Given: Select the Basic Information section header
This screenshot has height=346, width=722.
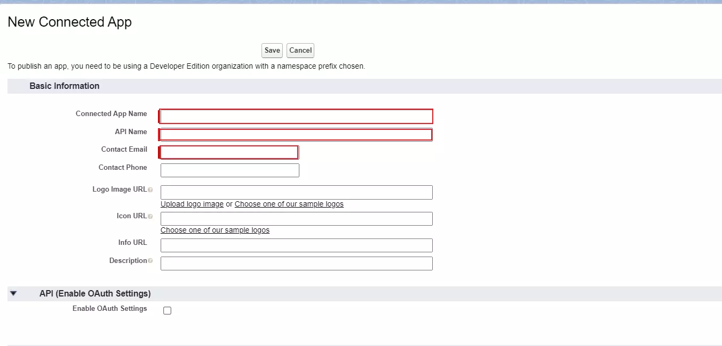Looking at the screenshot, I should pyautogui.click(x=64, y=86).
